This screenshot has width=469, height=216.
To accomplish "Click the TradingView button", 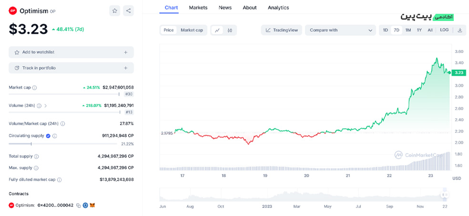I will click(x=282, y=30).
